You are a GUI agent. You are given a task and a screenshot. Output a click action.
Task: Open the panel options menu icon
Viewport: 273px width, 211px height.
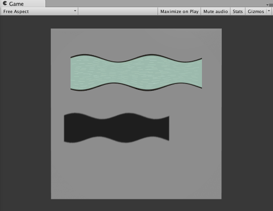(270, 5)
